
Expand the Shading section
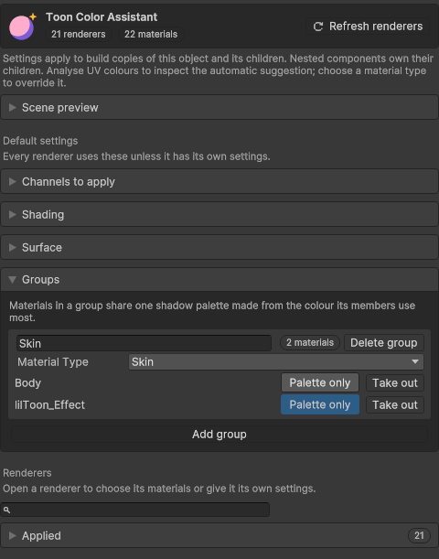click(219, 215)
